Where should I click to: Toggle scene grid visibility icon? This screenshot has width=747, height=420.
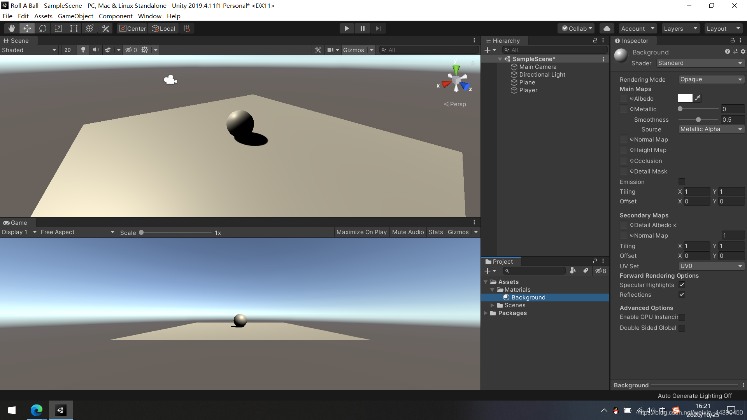[x=145, y=50]
